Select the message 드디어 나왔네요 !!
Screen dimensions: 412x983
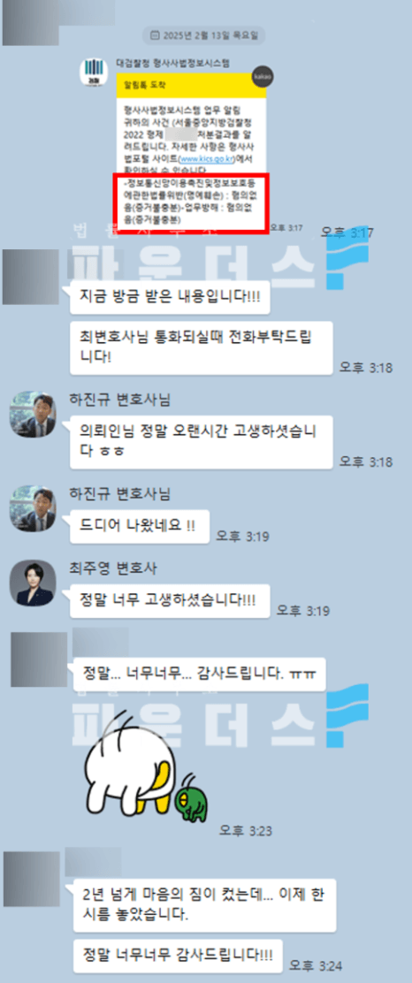[139, 527]
